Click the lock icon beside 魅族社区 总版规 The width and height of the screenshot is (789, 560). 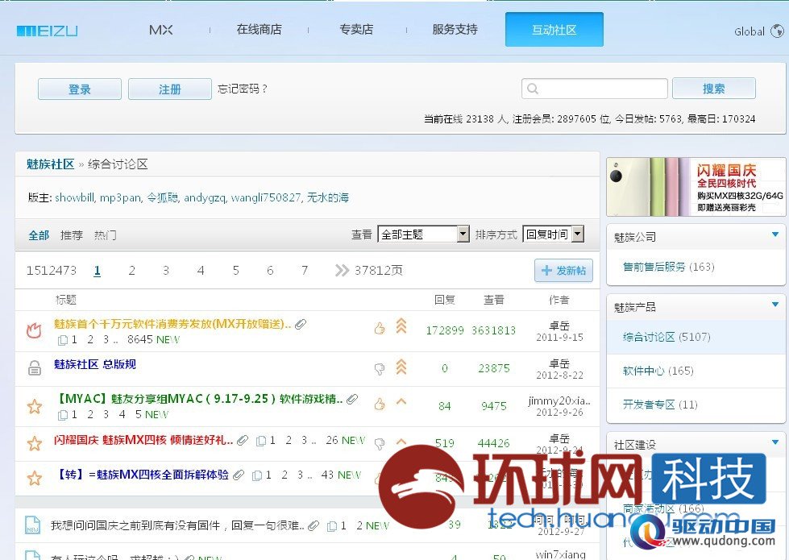pyautogui.click(x=34, y=367)
